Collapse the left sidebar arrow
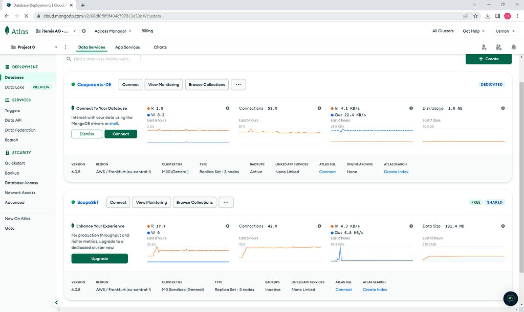This screenshot has width=524, height=312. coord(57,302)
